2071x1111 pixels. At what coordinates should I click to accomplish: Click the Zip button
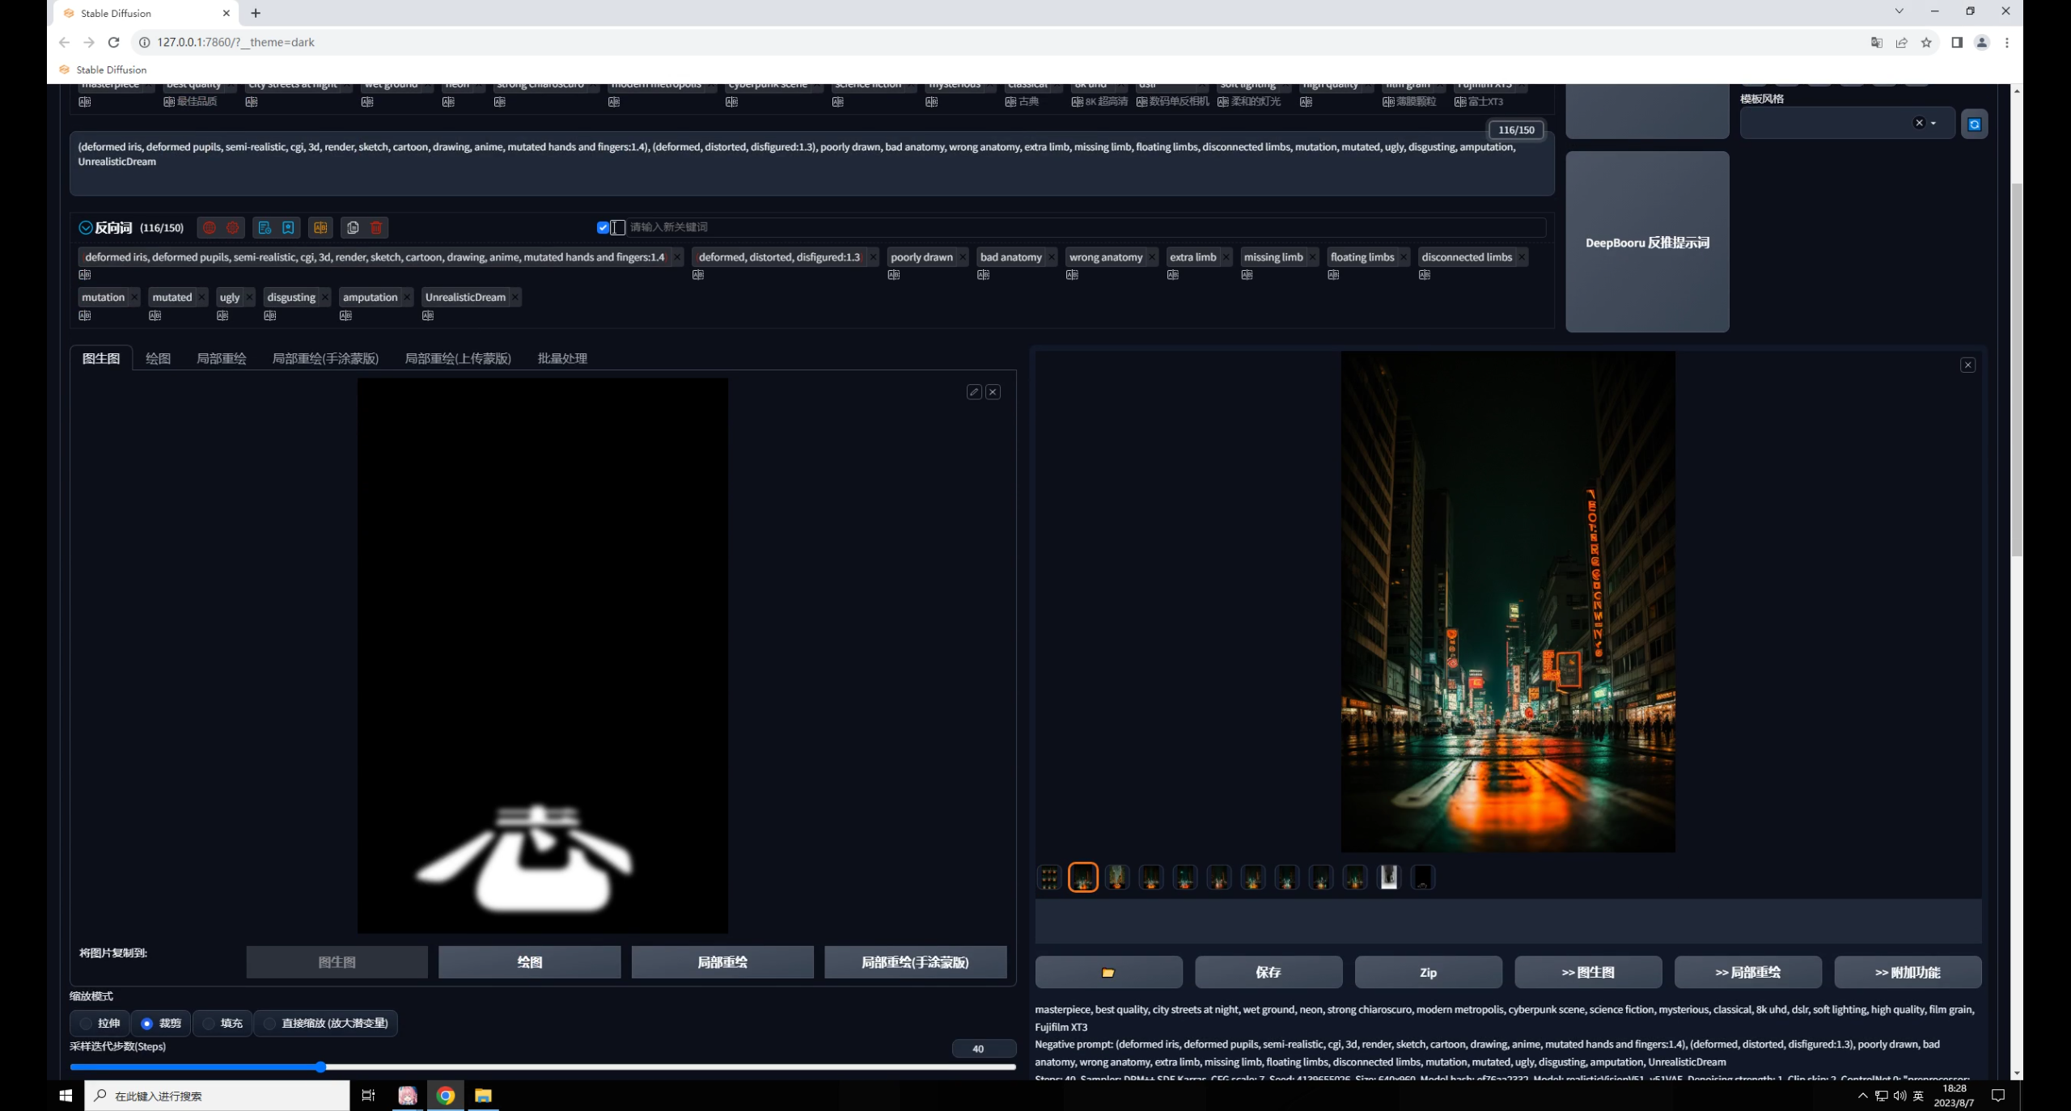[1428, 972]
